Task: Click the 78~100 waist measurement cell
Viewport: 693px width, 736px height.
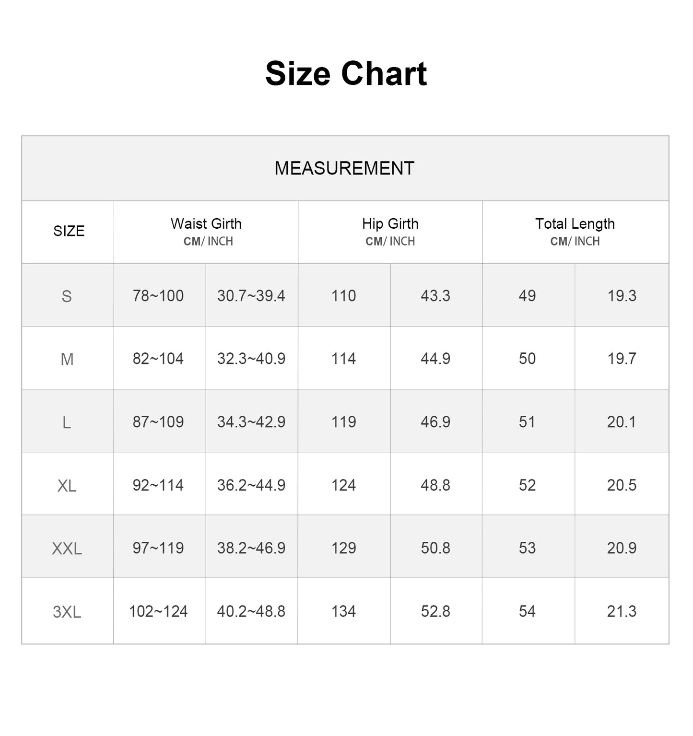Action: (x=158, y=296)
